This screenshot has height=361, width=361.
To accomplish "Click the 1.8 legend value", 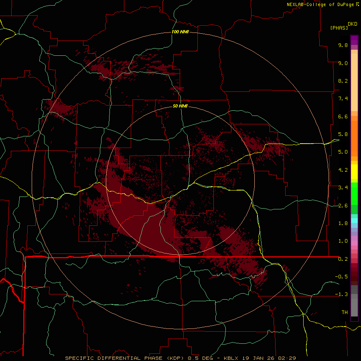I will [343, 223].
